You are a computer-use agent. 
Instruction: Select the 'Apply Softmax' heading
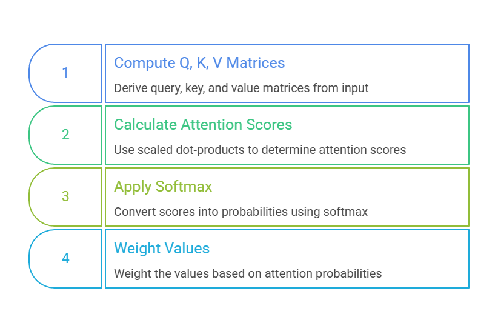click(163, 187)
